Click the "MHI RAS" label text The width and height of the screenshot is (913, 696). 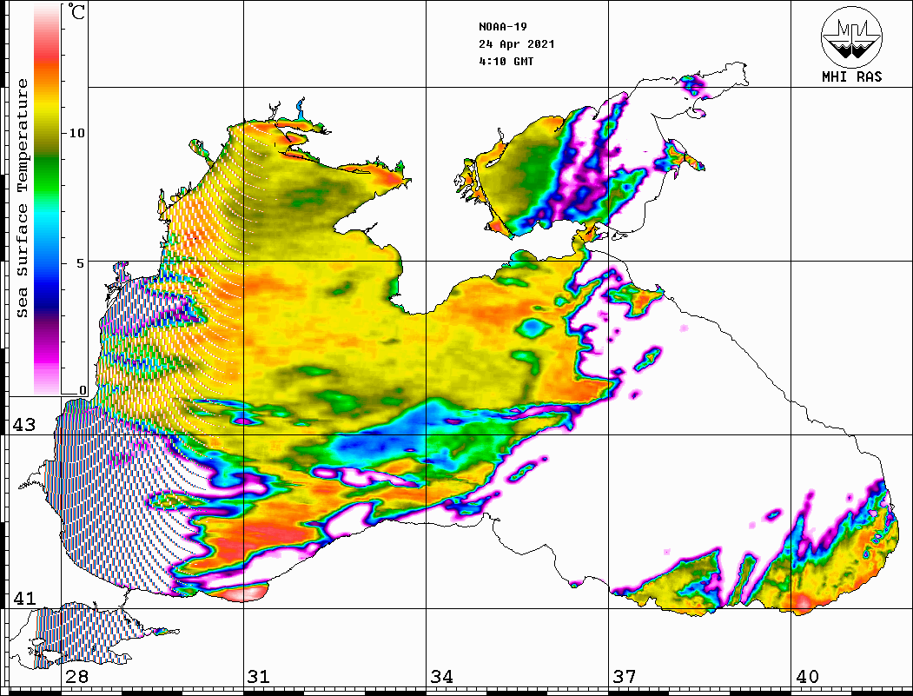pos(852,76)
